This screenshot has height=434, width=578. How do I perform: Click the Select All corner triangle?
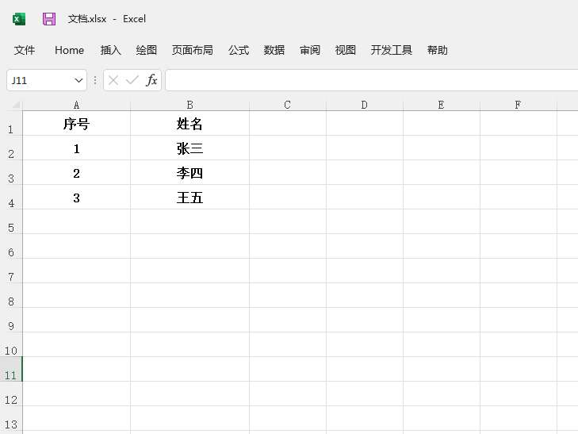[15, 105]
